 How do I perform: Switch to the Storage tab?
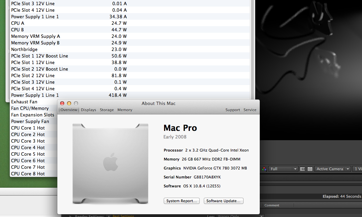pos(107,110)
